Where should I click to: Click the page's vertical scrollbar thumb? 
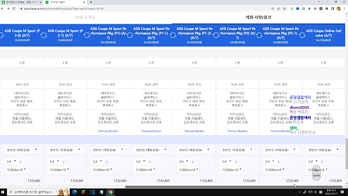point(346,153)
